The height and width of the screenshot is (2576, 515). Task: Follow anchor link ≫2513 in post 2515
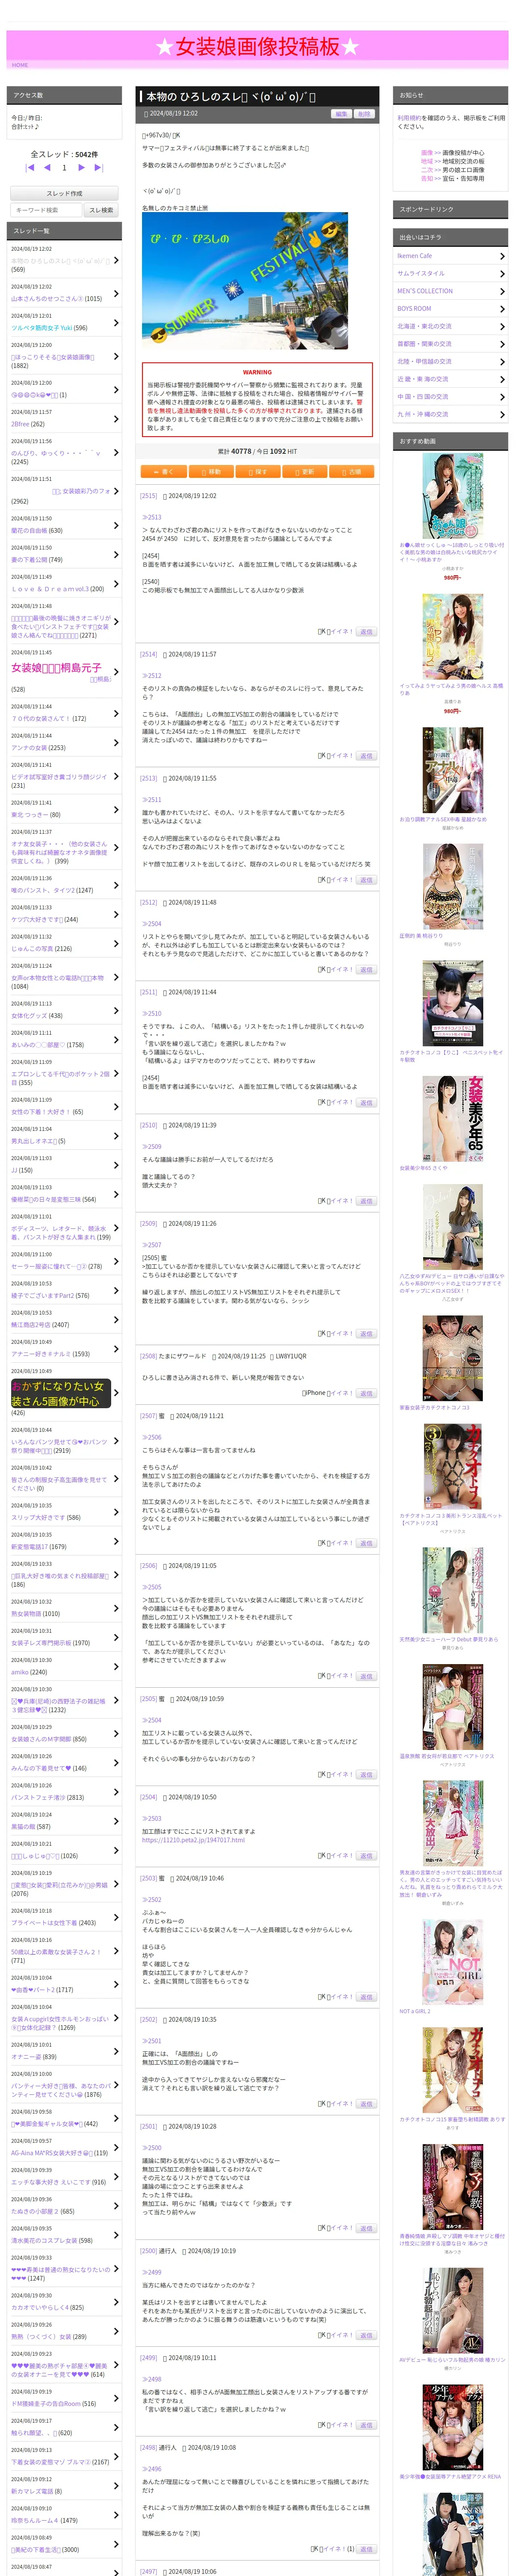[x=151, y=517]
